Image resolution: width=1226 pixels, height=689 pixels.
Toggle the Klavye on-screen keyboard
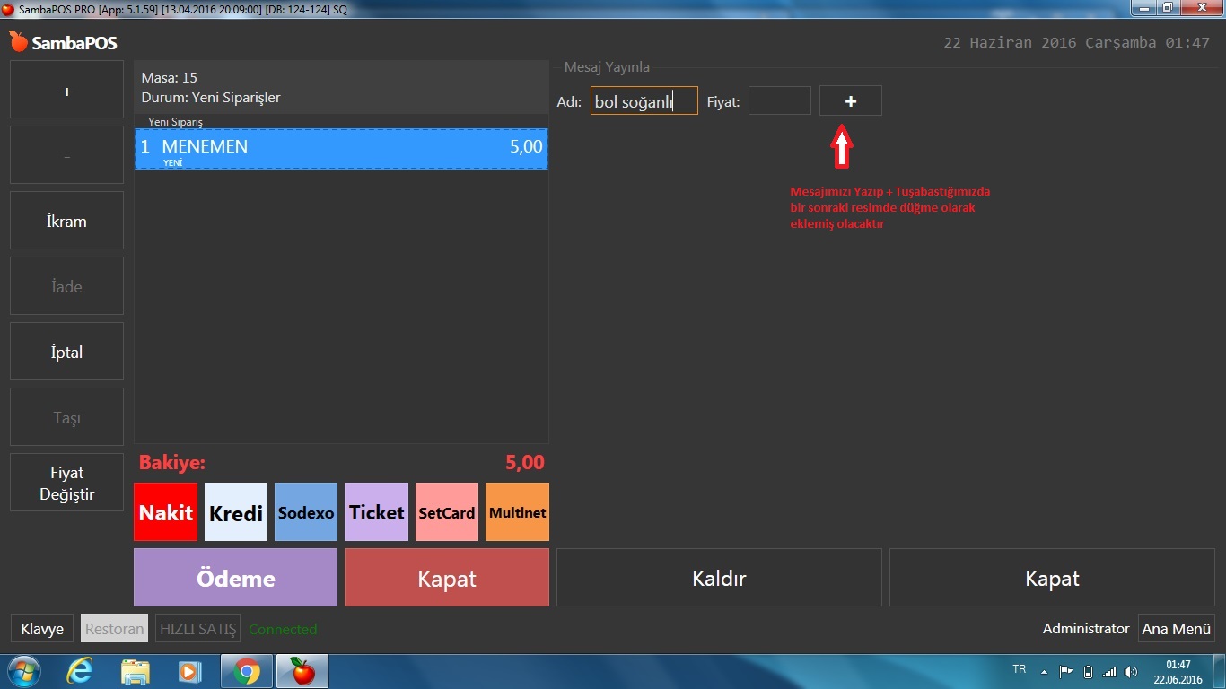[x=42, y=629]
